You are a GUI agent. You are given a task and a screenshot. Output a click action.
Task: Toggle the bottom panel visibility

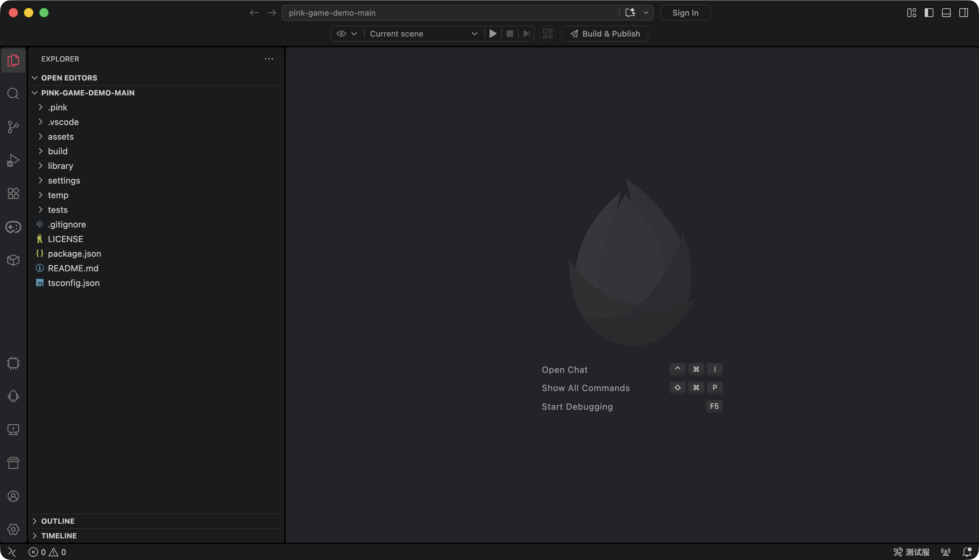point(946,13)
